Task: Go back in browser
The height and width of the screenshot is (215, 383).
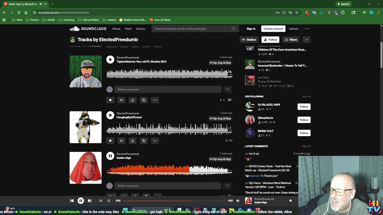Action: [x=4, y=13]
